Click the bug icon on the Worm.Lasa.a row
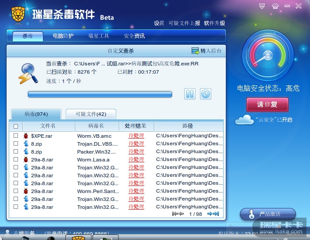Viewport: 310px width, 240px height. [26, 159]
